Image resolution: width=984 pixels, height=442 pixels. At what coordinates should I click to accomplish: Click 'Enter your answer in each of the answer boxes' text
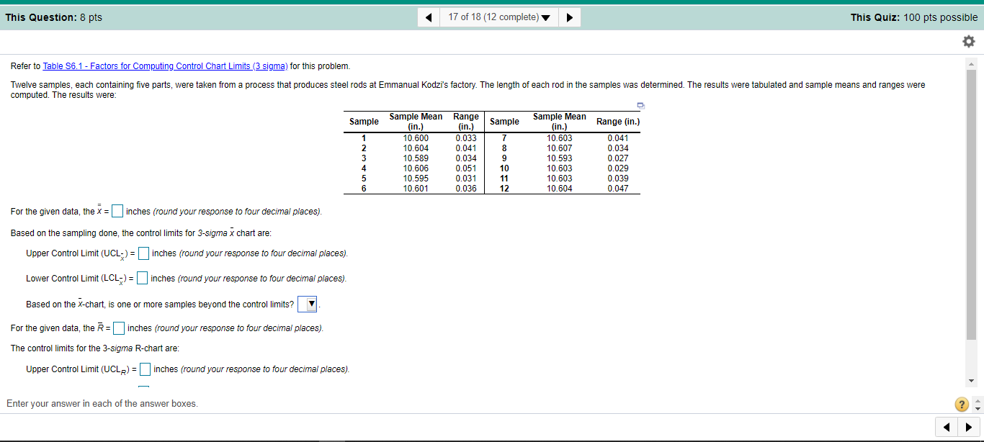coord(102,404)
